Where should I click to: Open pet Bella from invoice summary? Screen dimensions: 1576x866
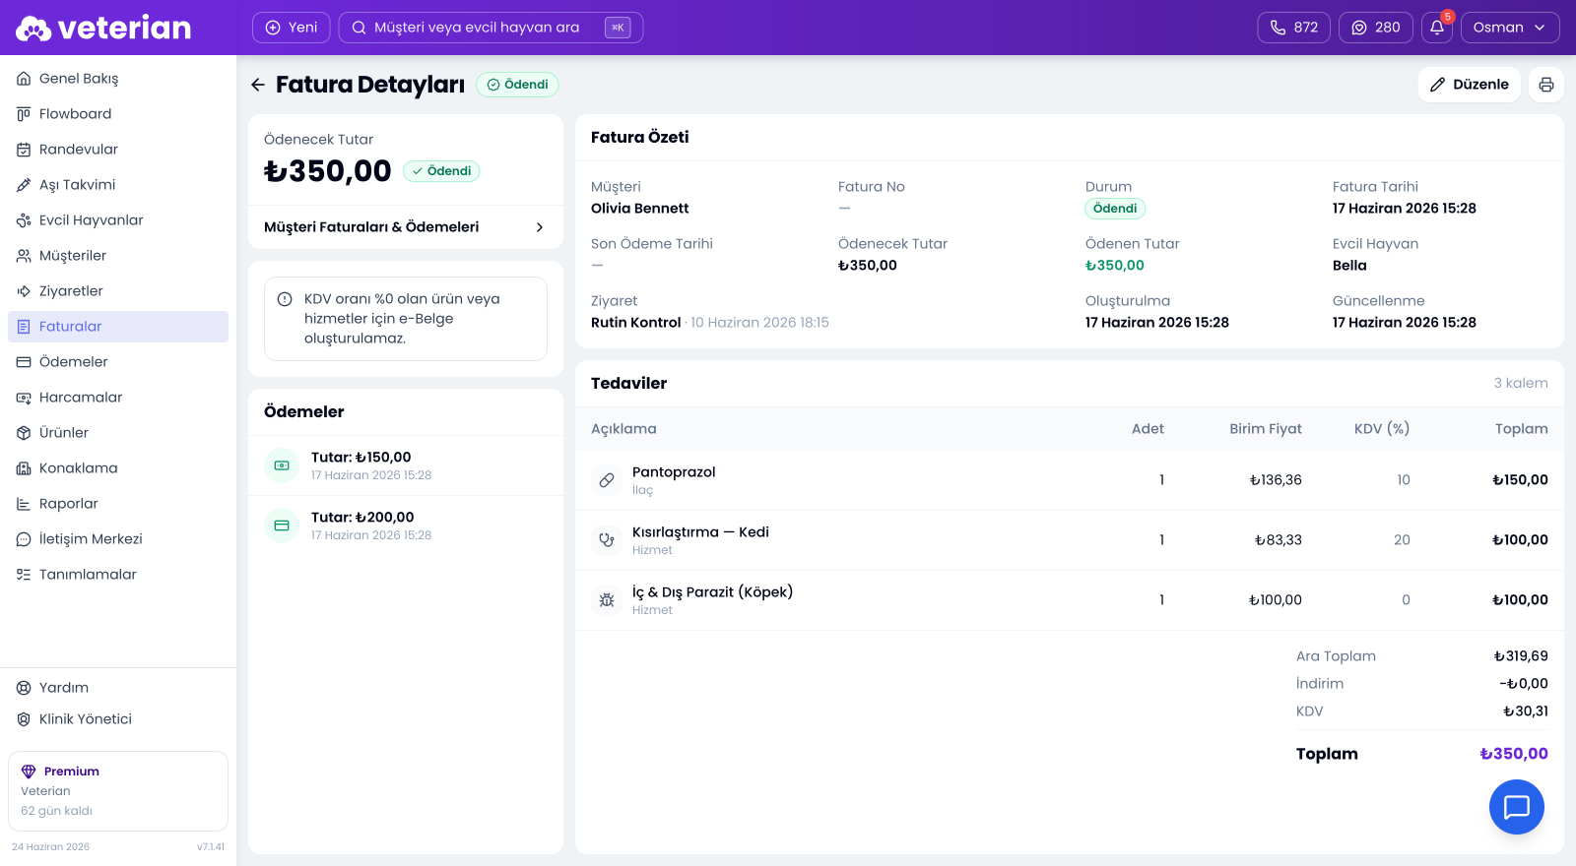1349,266
